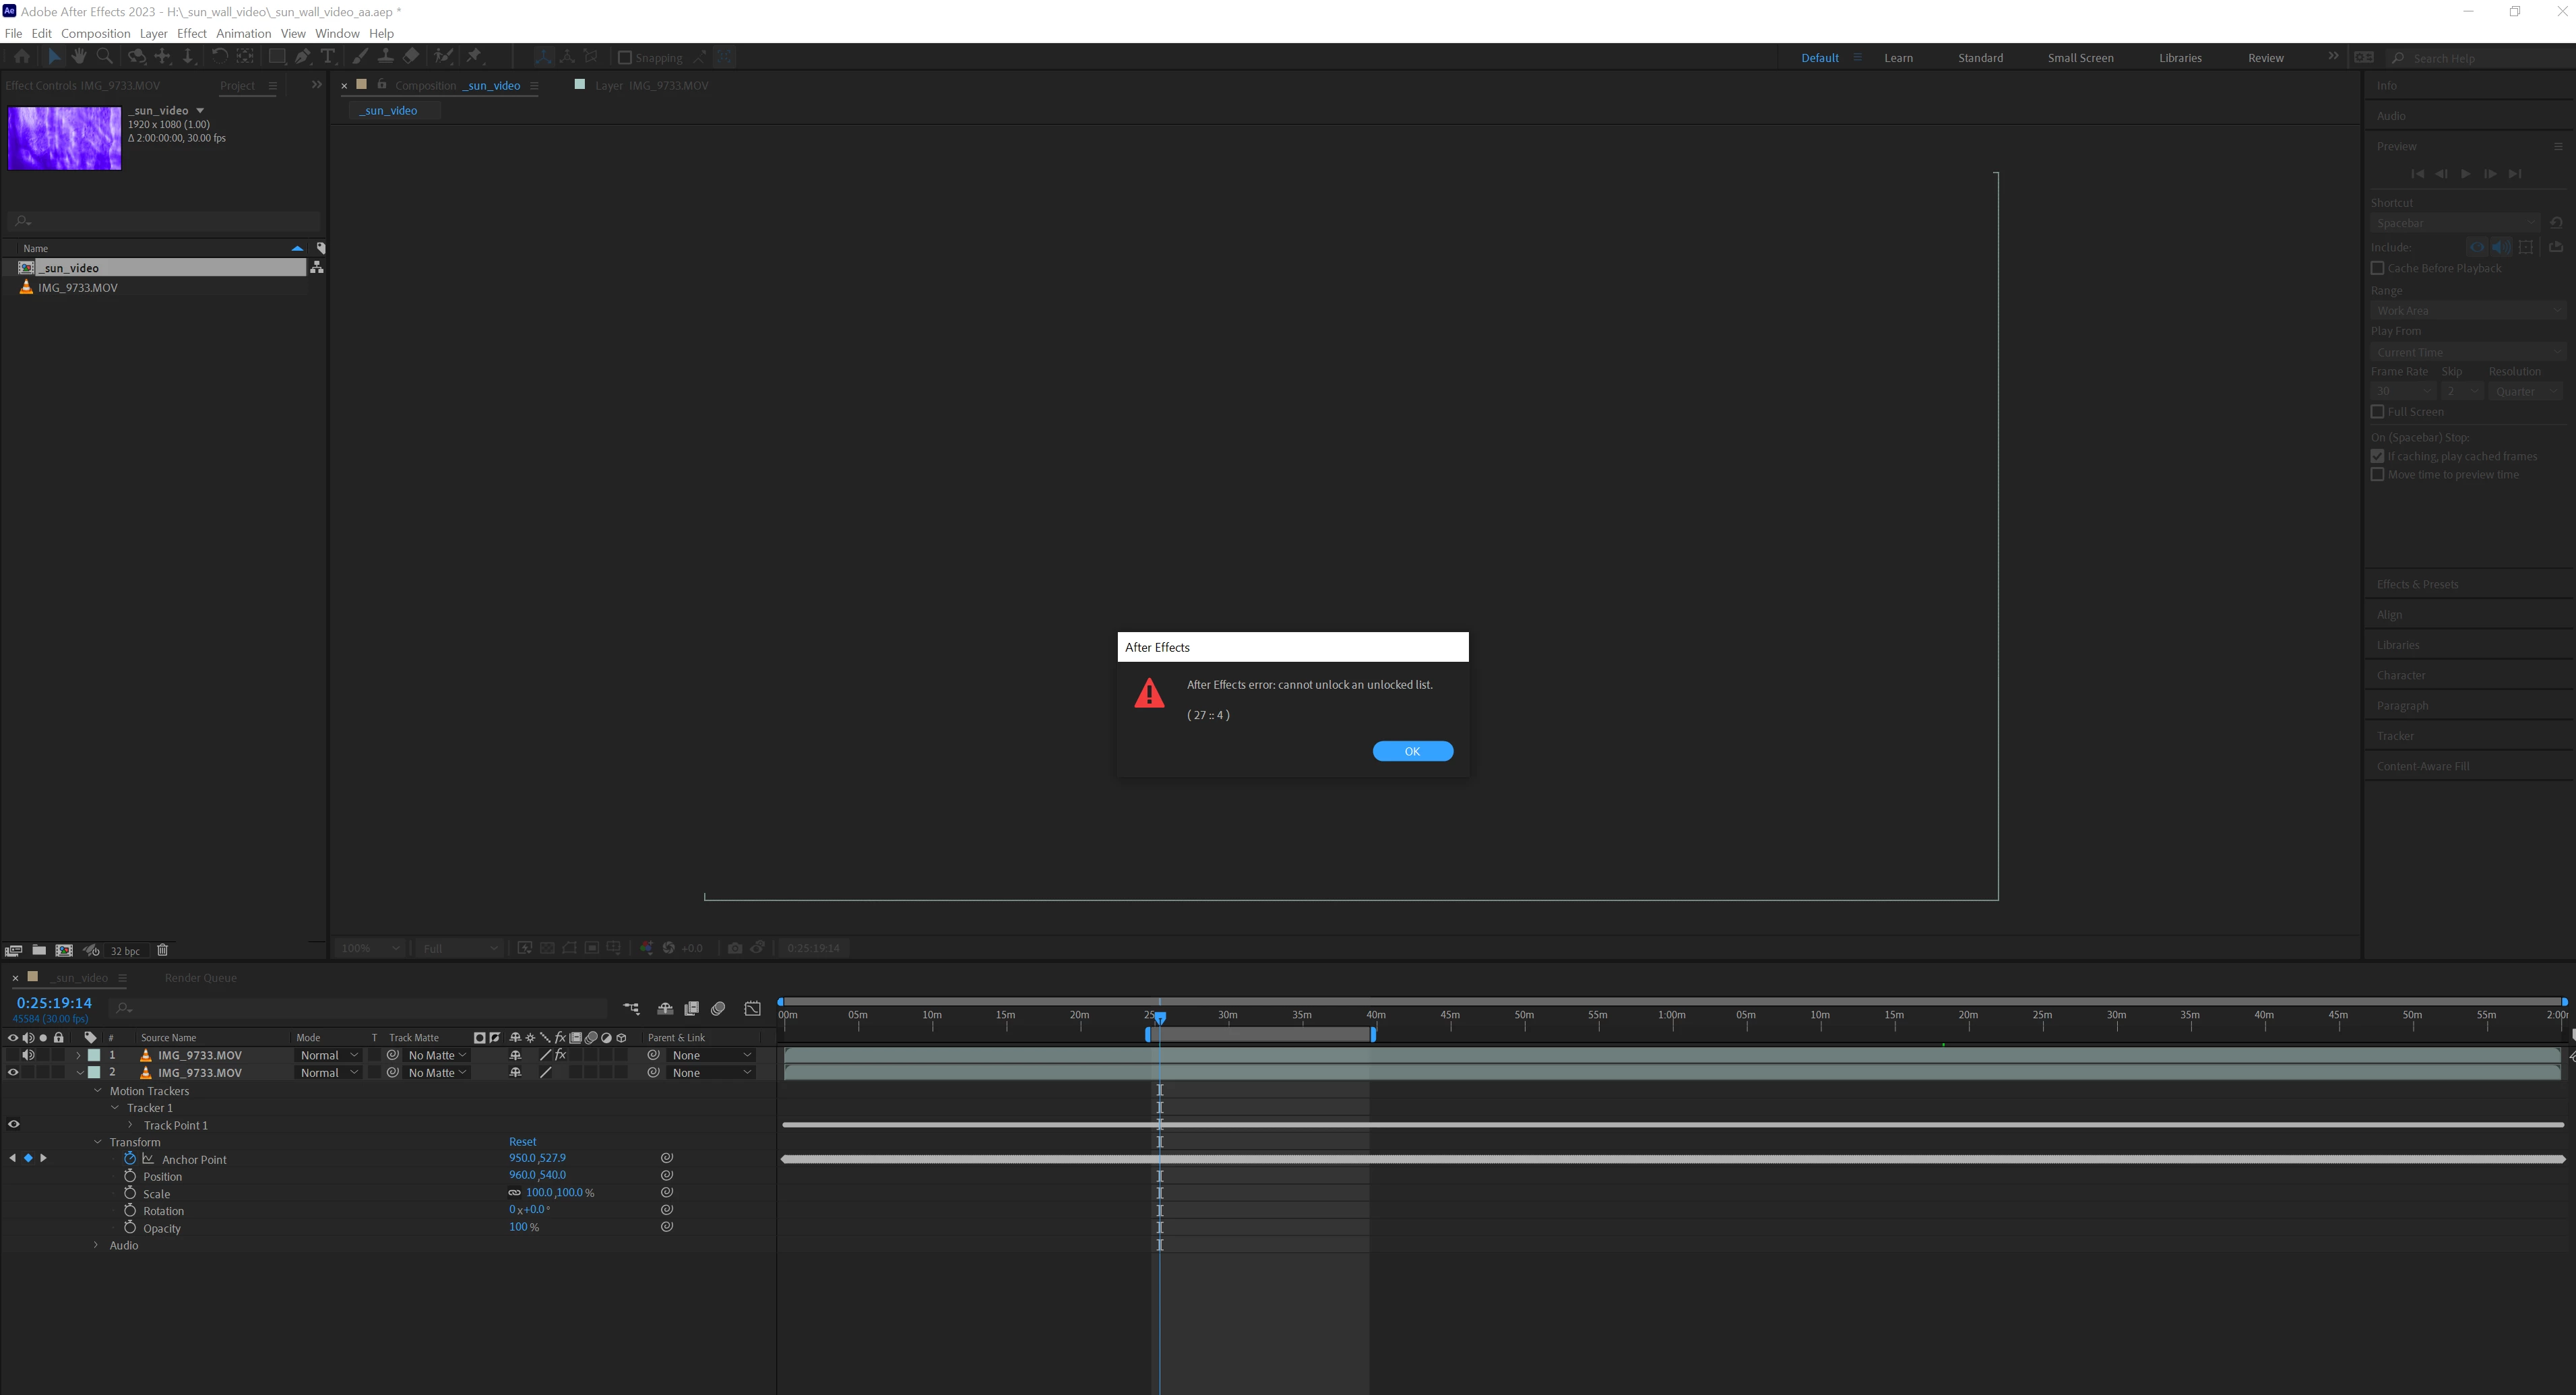2576x1395 pixels.
Task: Click the current time indicator handle
Action: 1160,1017
